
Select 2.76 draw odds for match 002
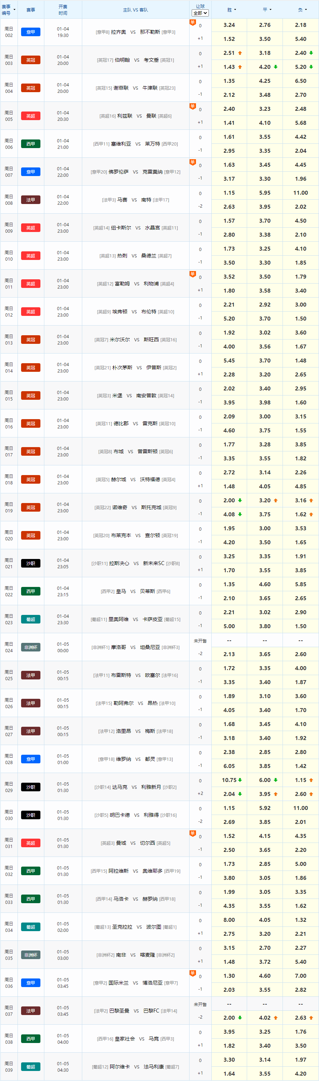[265, 25]
